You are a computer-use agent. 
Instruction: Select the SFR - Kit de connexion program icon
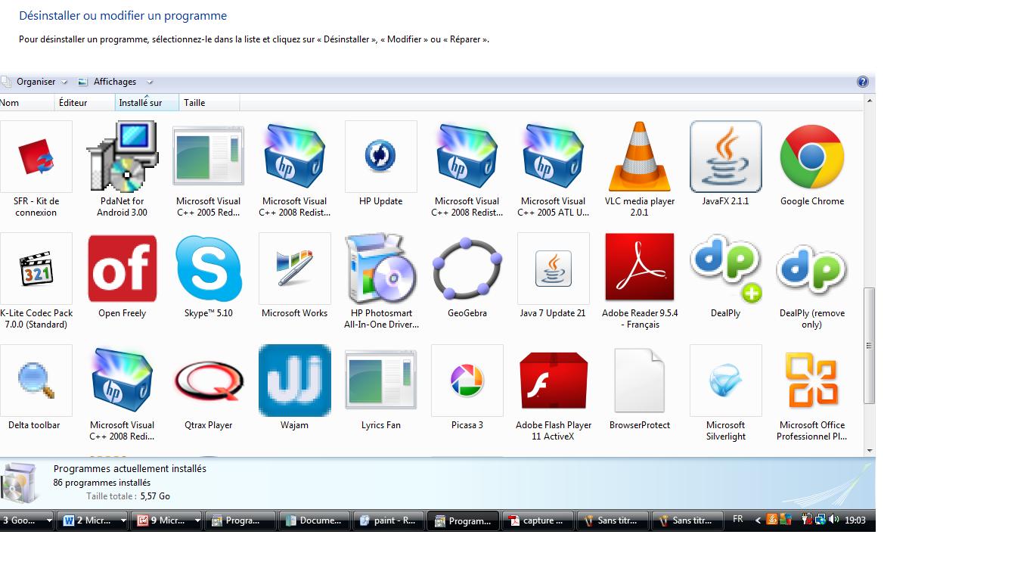(x=36, y=157)
